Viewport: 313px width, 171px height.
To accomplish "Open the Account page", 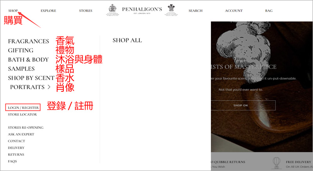I will point(234,11).
